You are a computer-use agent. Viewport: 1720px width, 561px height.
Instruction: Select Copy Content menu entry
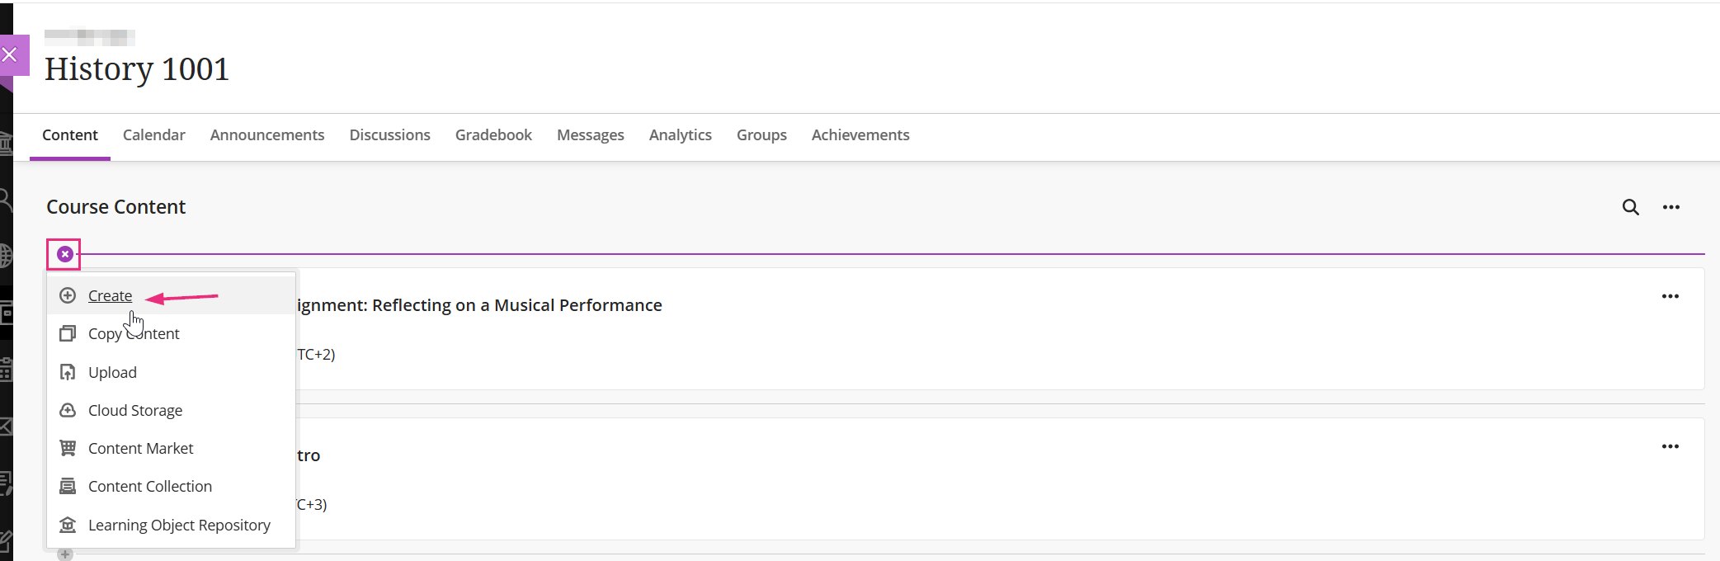point(171,334)
